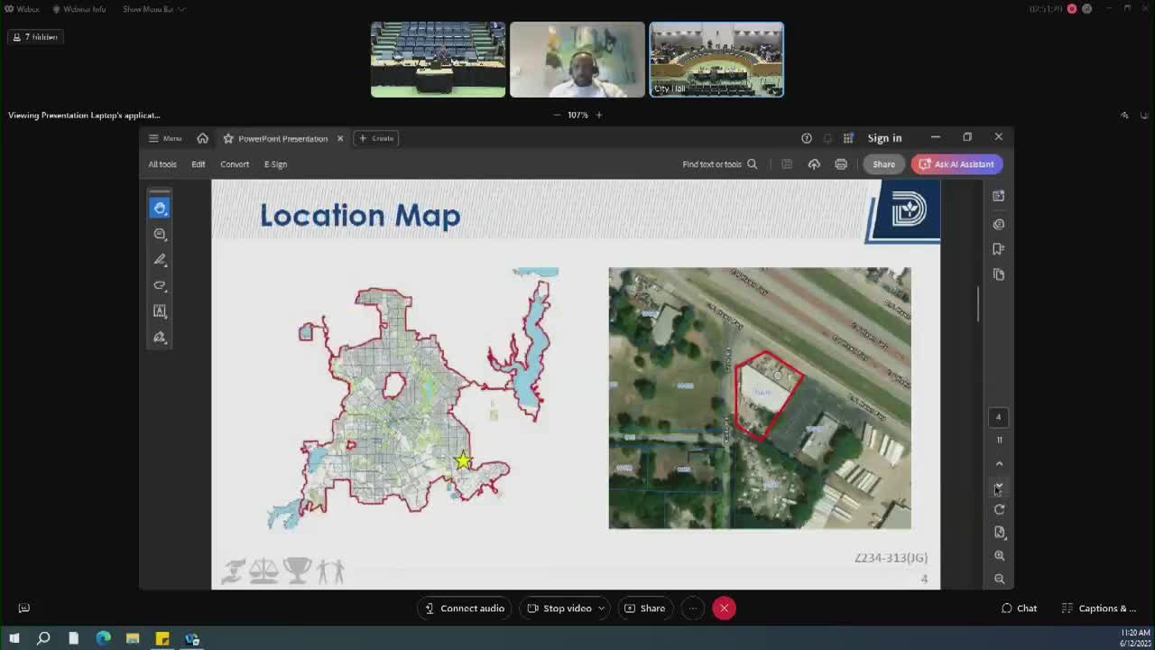This screenshot has width=1155, height=650.
Task: Select the text box tool
Action: point(160,311)
